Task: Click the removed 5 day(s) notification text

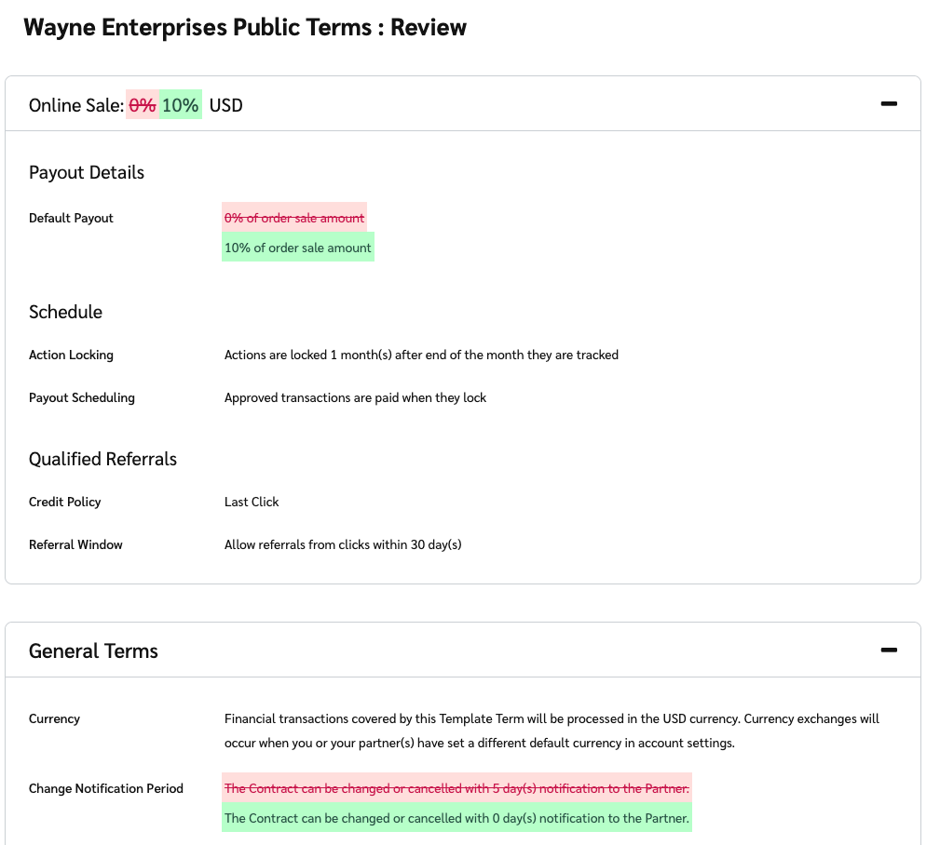Action: pos(456,788)
